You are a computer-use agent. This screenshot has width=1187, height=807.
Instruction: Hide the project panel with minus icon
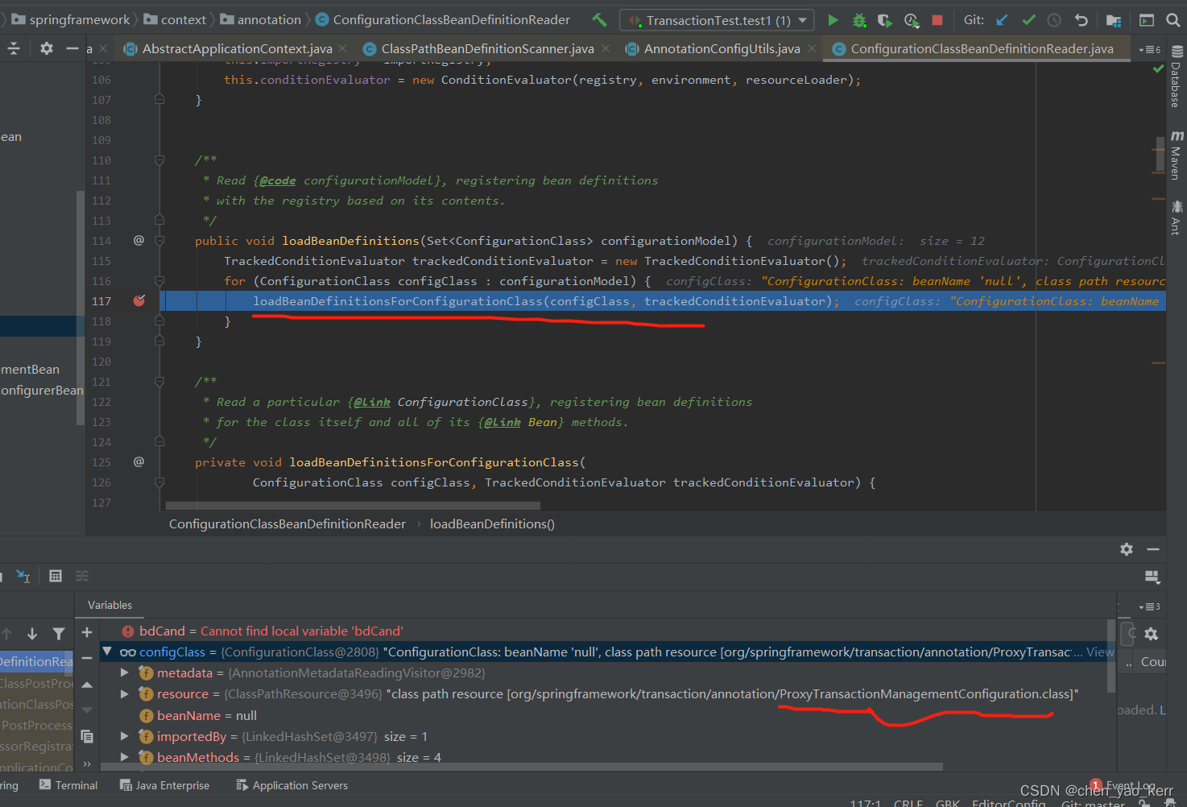(72, 48)
